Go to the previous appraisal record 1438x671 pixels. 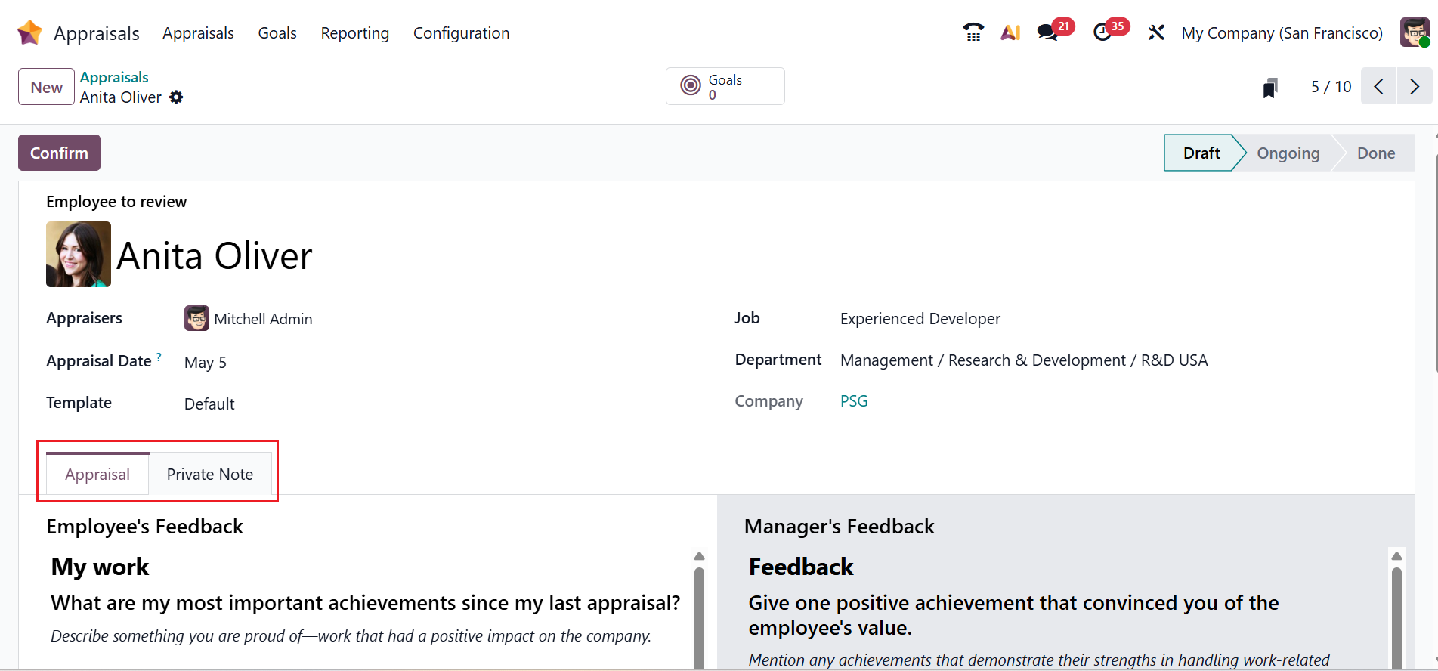(1379, 86)
